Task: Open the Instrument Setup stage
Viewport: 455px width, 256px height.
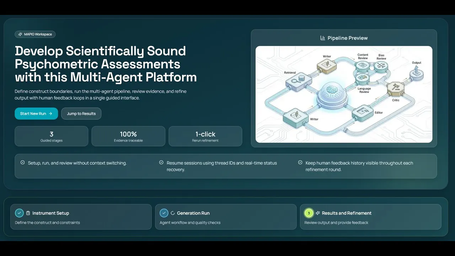Action: point(81,217)
